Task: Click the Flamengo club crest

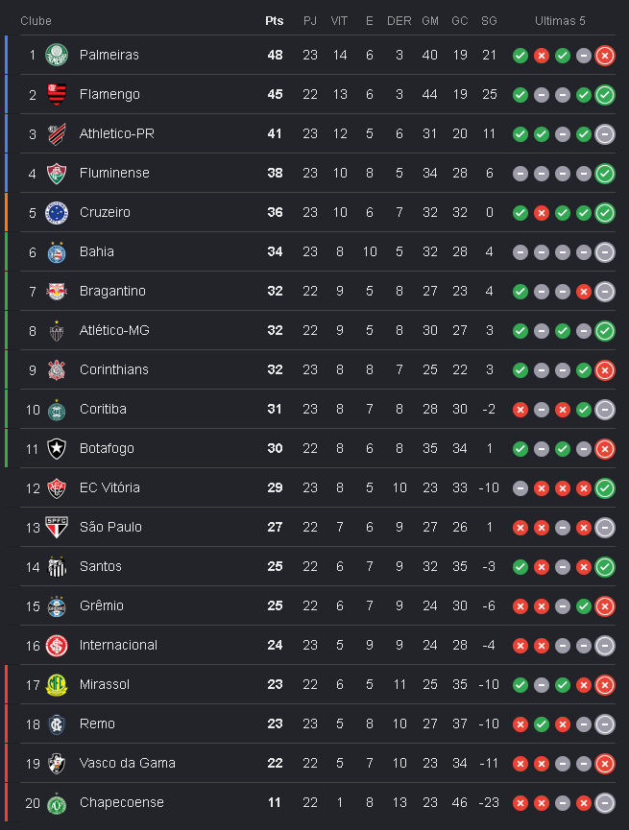Action: (57, 94)
